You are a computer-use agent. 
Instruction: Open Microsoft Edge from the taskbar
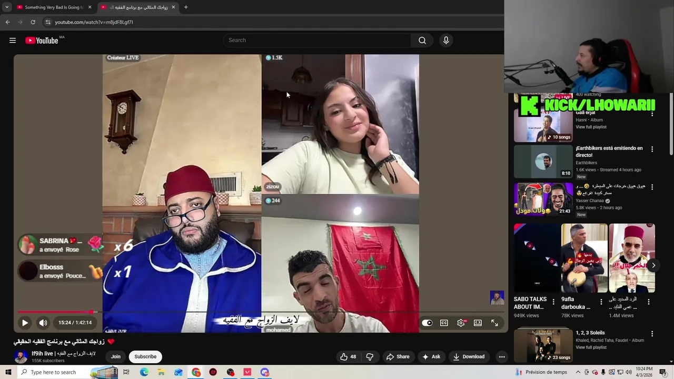click(x=144, y=372)
